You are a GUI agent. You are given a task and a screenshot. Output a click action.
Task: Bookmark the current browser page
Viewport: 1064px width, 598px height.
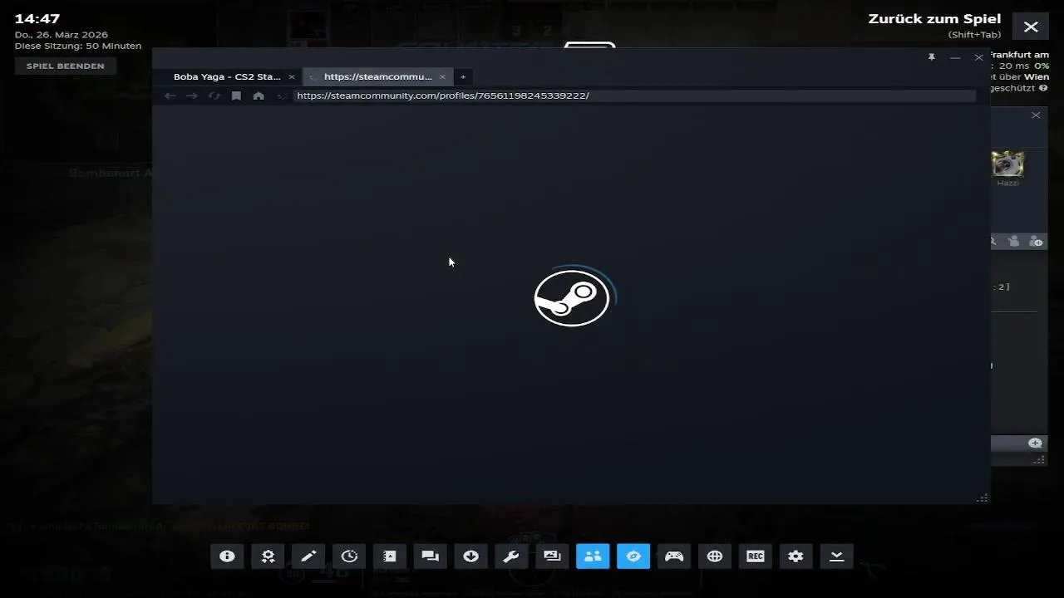pyautogui.click(x=236, y=96)
